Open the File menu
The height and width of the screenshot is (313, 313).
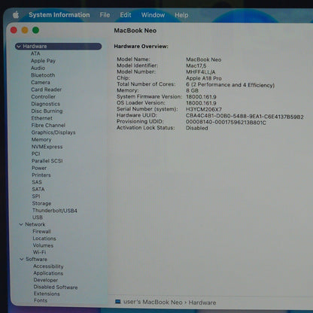(105, 15)
